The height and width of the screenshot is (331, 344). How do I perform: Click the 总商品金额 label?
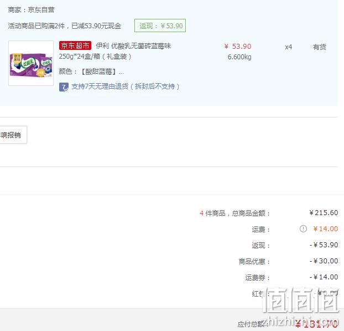pos(251,213)
